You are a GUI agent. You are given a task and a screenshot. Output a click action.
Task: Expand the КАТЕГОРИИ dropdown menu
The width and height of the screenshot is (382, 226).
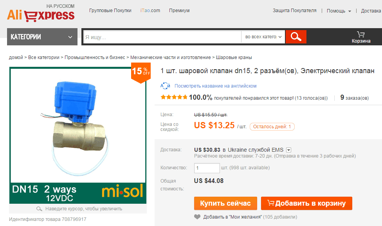(x=42, y=37)
